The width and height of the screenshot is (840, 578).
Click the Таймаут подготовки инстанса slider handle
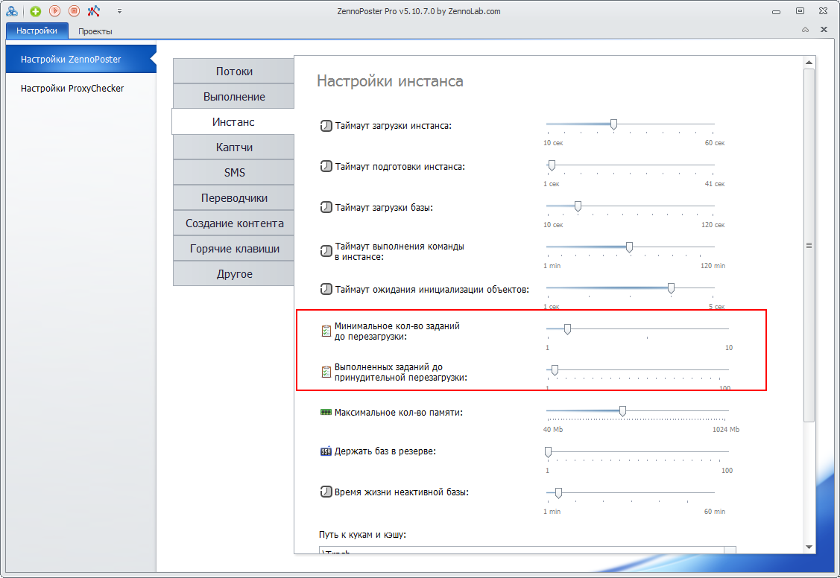pos(552,165)
